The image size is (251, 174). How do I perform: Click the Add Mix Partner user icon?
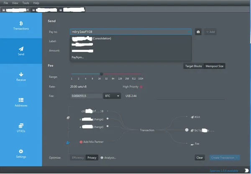[68, 142]
